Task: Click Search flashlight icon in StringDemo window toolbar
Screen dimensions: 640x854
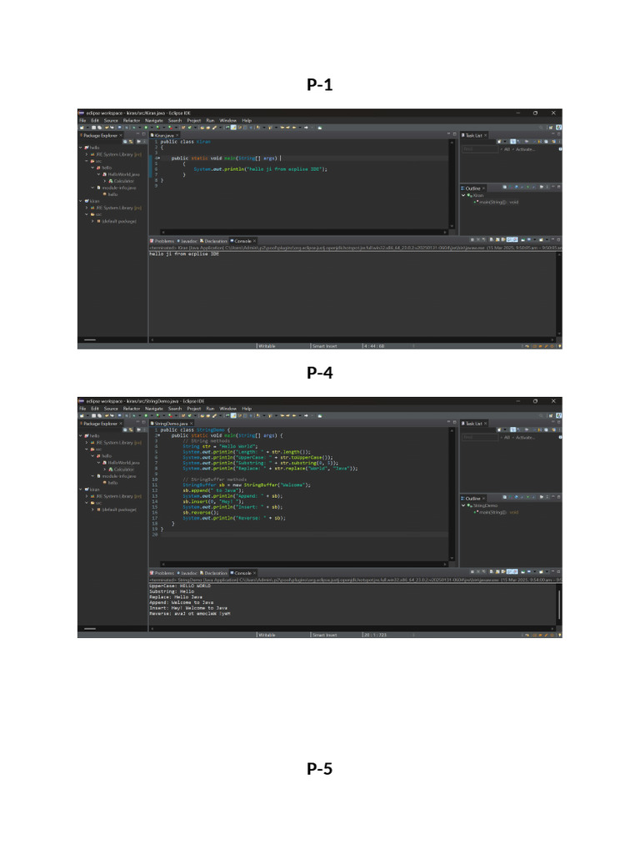Action: click(x=214, y=415)
